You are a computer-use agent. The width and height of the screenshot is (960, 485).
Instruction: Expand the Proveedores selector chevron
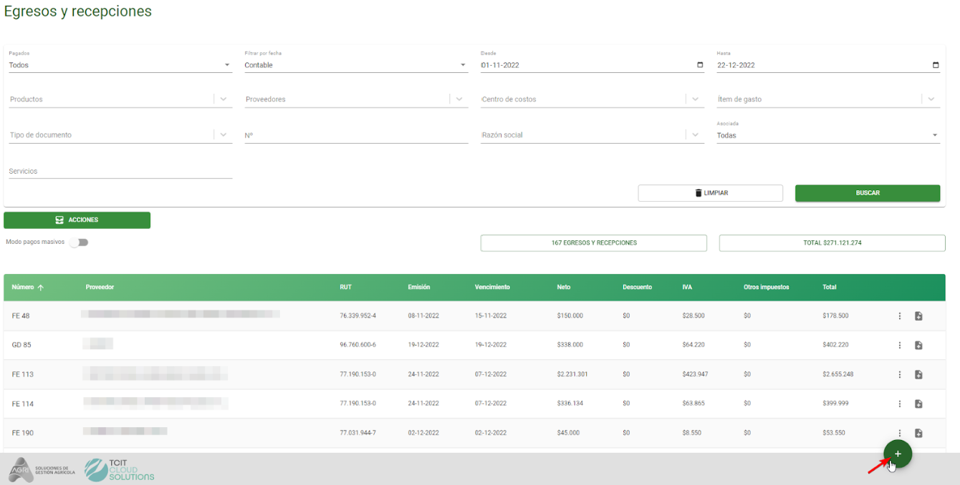pyautogui.click(x=459, y=99)
